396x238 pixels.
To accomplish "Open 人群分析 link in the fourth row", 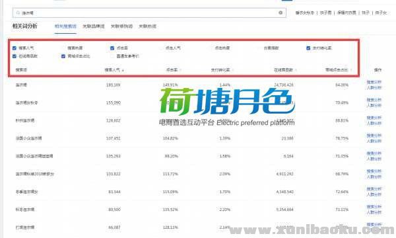I will coord(374,141).
